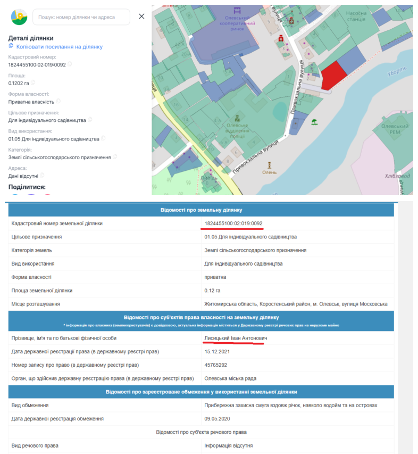Viewport: 418px width, 454px height.
Task: Click the 'Олевська міська рада' cell
Action: click(x=230, y=378)
